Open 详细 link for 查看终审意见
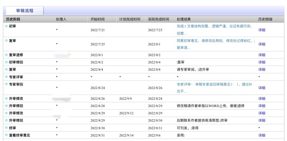Image resolution: width=287 pixels, height=141 pixels. [x=262, y=135]
